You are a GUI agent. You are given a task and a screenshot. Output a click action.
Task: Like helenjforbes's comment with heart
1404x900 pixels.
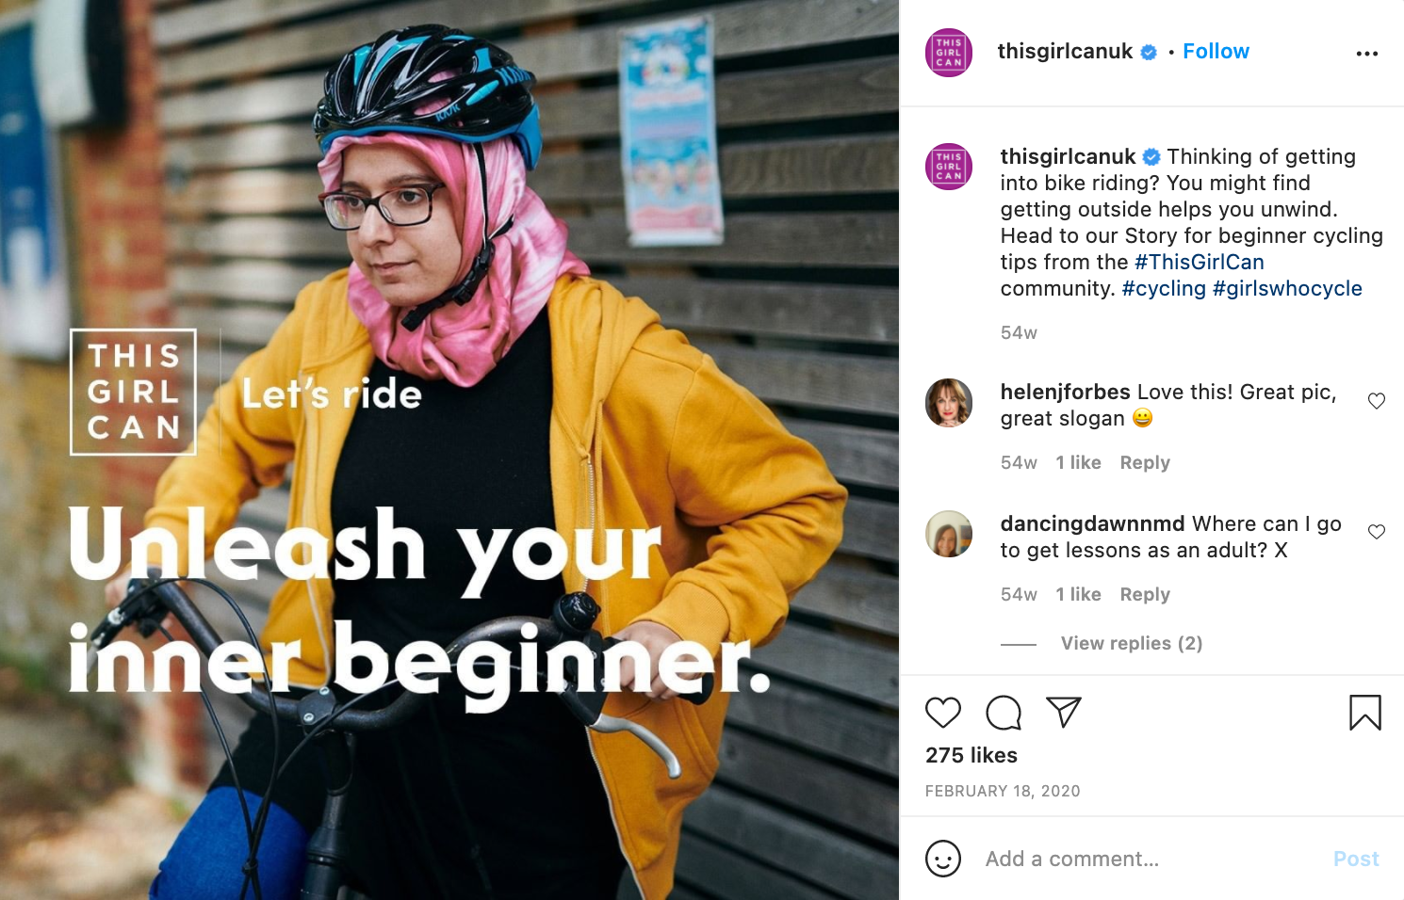1377,401
